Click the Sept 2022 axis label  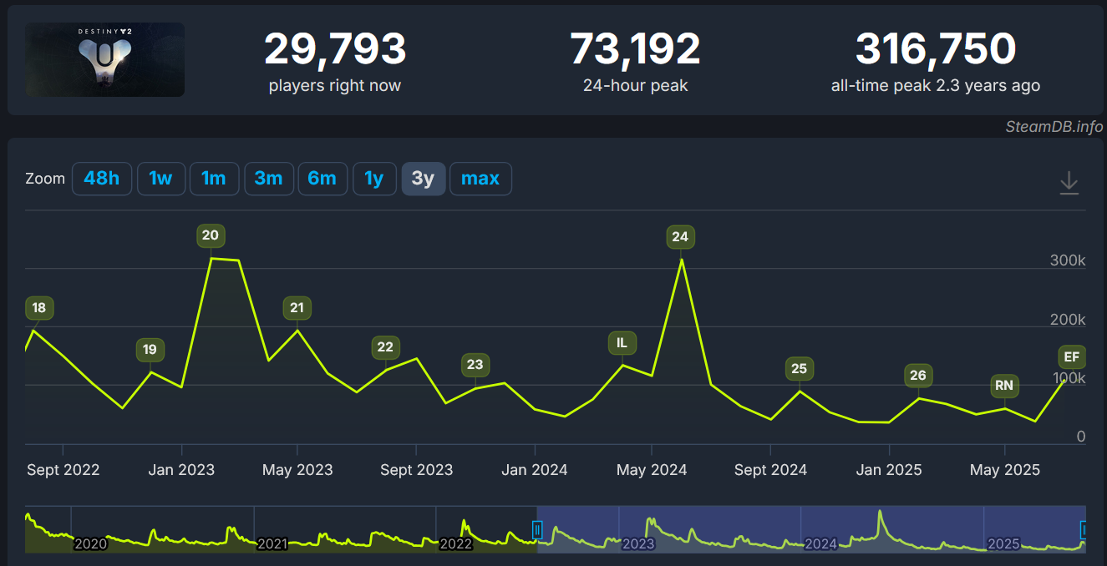63,470
